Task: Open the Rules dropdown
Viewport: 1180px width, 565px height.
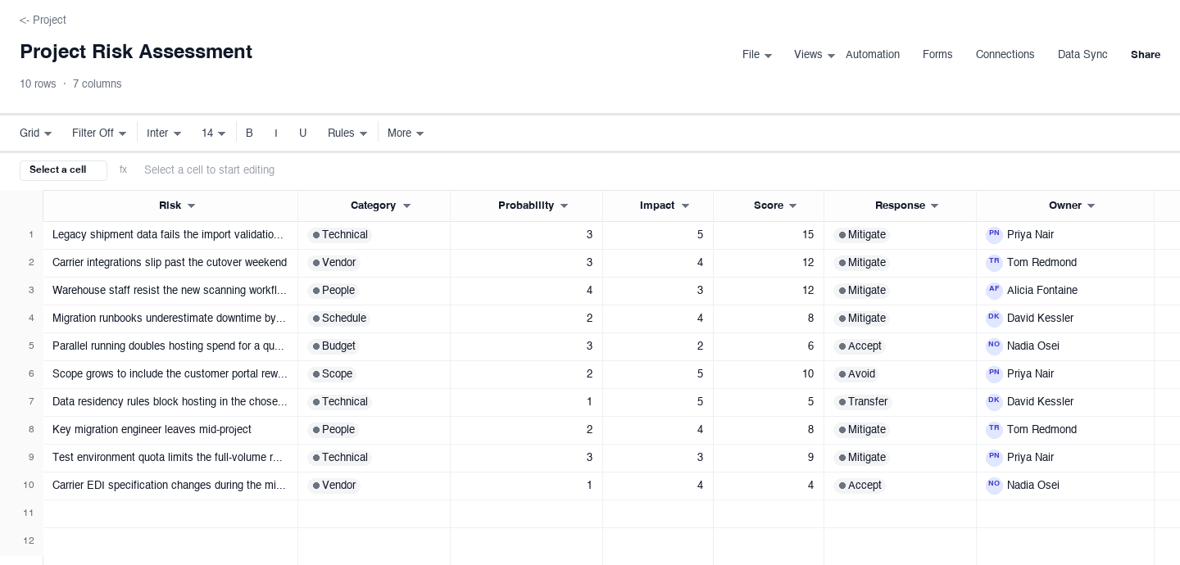Action: [x=347, y=133]
